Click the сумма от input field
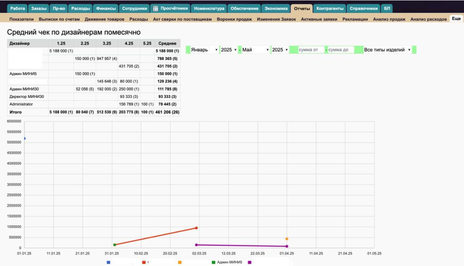This screenshot has height=266, width=464. 311,50
